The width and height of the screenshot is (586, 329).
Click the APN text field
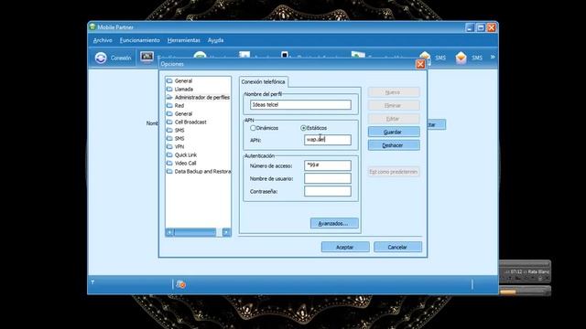point(328,140)
